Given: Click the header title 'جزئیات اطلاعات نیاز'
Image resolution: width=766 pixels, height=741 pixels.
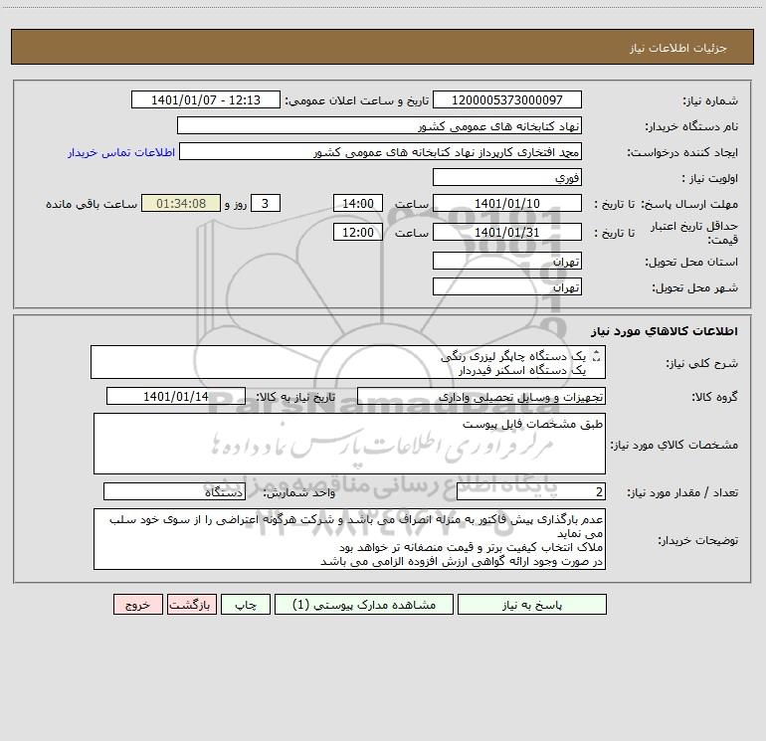Looking at the screenshot, I should (678, 48).
